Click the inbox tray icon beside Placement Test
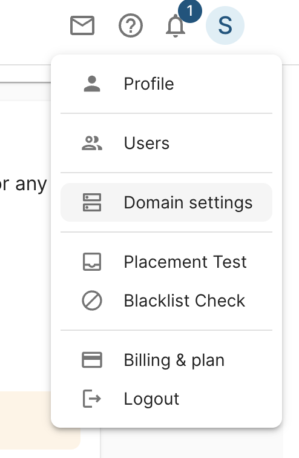The width and height of the screenshot is (299, 458). (x=92, y=262)
